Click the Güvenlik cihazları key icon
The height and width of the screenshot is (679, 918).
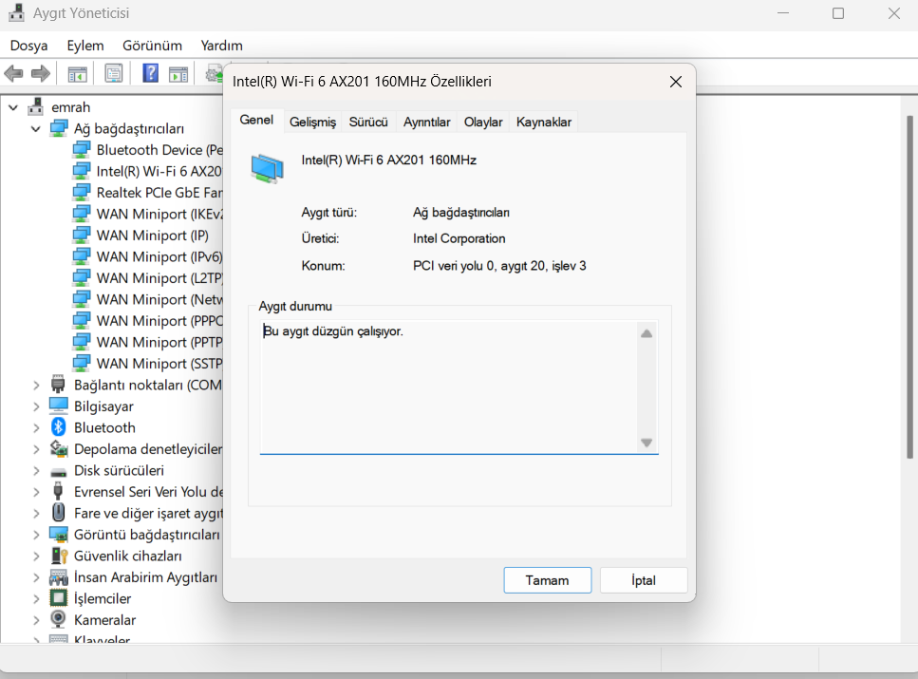tap(59, 556)
